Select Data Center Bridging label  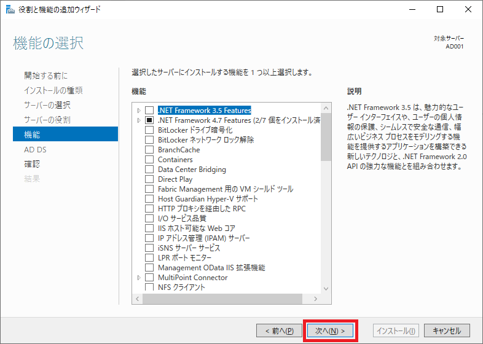(192, 170)
